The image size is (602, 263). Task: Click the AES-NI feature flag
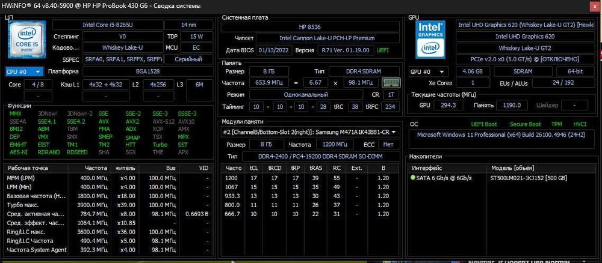(x=19, y=152)
